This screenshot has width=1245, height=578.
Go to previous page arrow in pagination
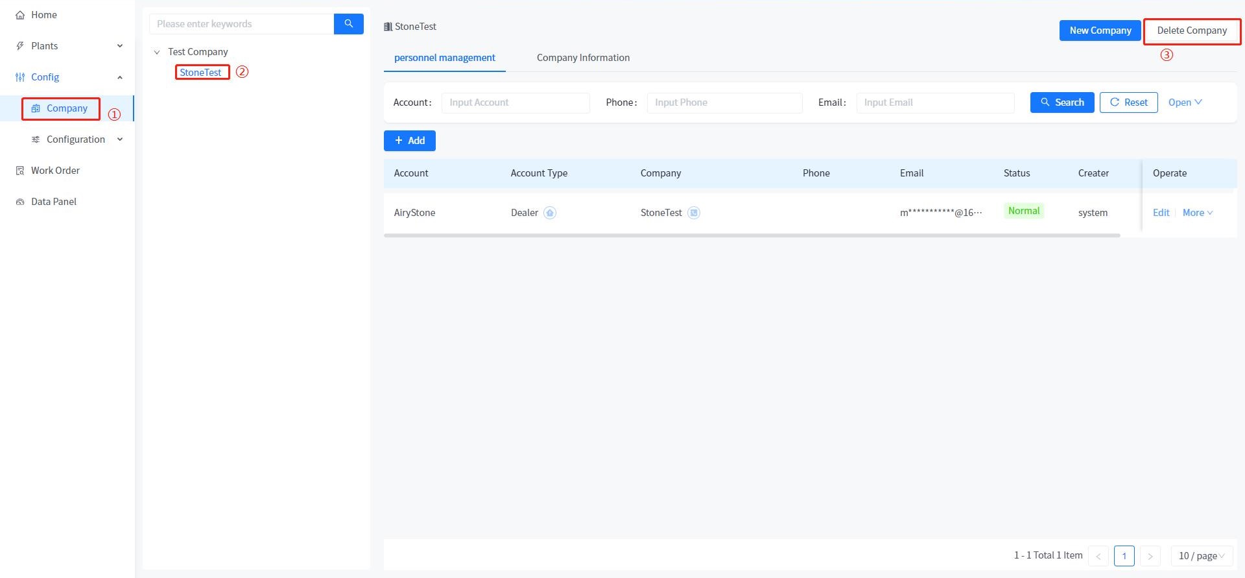pyautogui.click(x=1098, y=556)
